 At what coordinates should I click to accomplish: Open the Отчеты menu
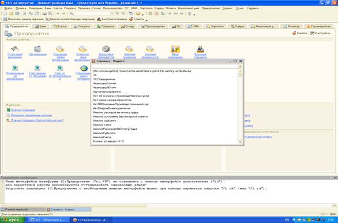point(171,8)
